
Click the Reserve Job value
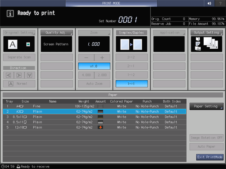click(184, 24)
